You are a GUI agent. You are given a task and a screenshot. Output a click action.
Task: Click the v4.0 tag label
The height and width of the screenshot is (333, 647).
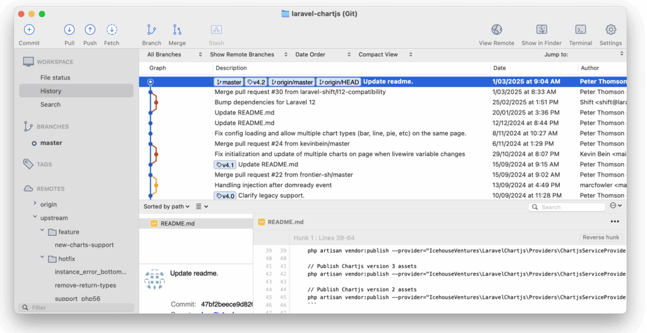[x=225, y=196]
